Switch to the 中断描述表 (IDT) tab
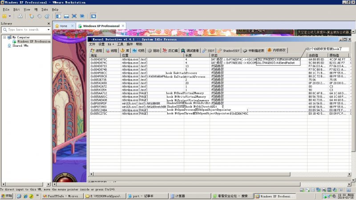 (254, 51)
